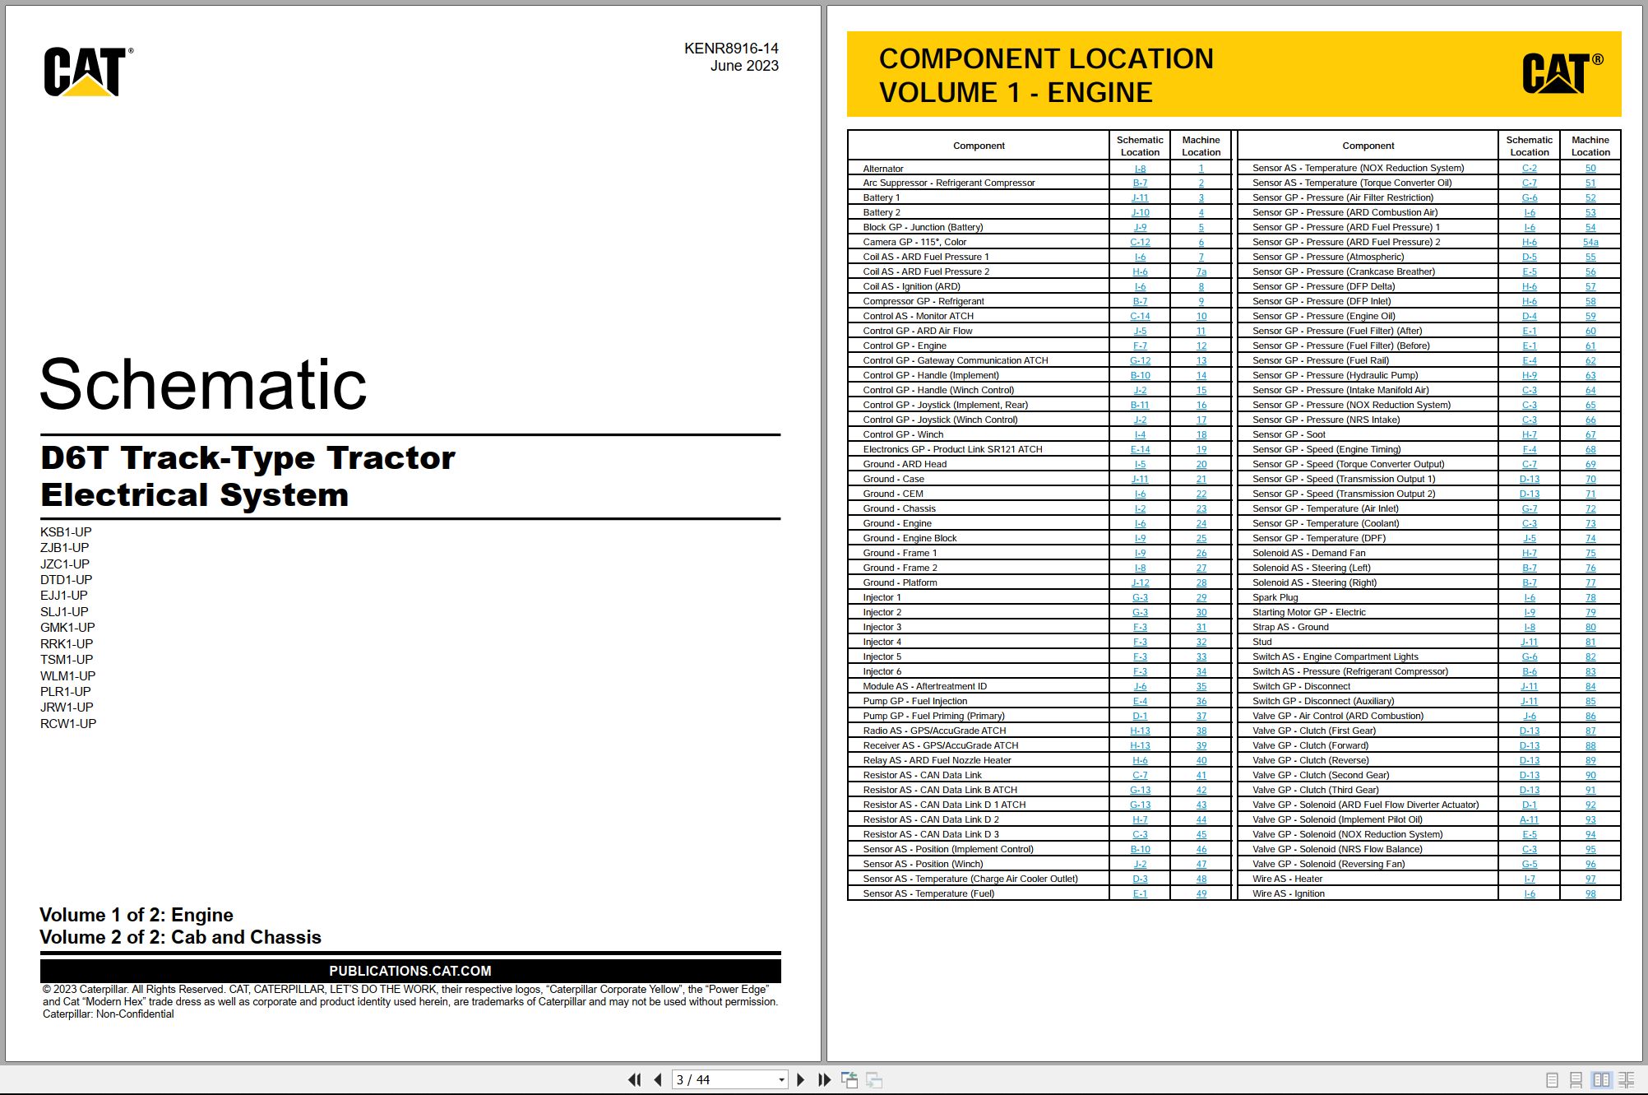Open Injector 1 machine location 29
This screenshot has height=1095, width=1648.
click(1201, 598)
